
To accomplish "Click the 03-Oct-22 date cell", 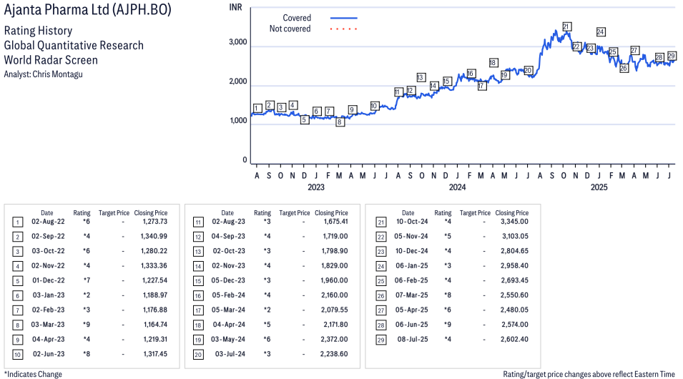I will click(x=48, y=251).
